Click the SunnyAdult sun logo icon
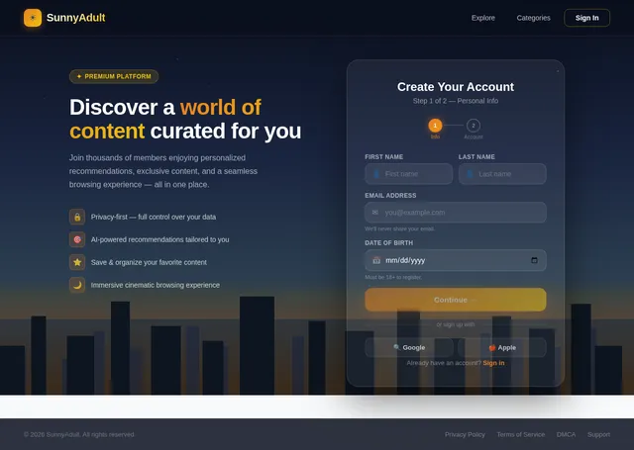 (33, 18)
